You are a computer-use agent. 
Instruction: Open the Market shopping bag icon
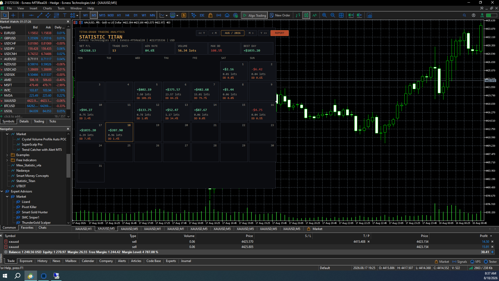coord(210,15)
